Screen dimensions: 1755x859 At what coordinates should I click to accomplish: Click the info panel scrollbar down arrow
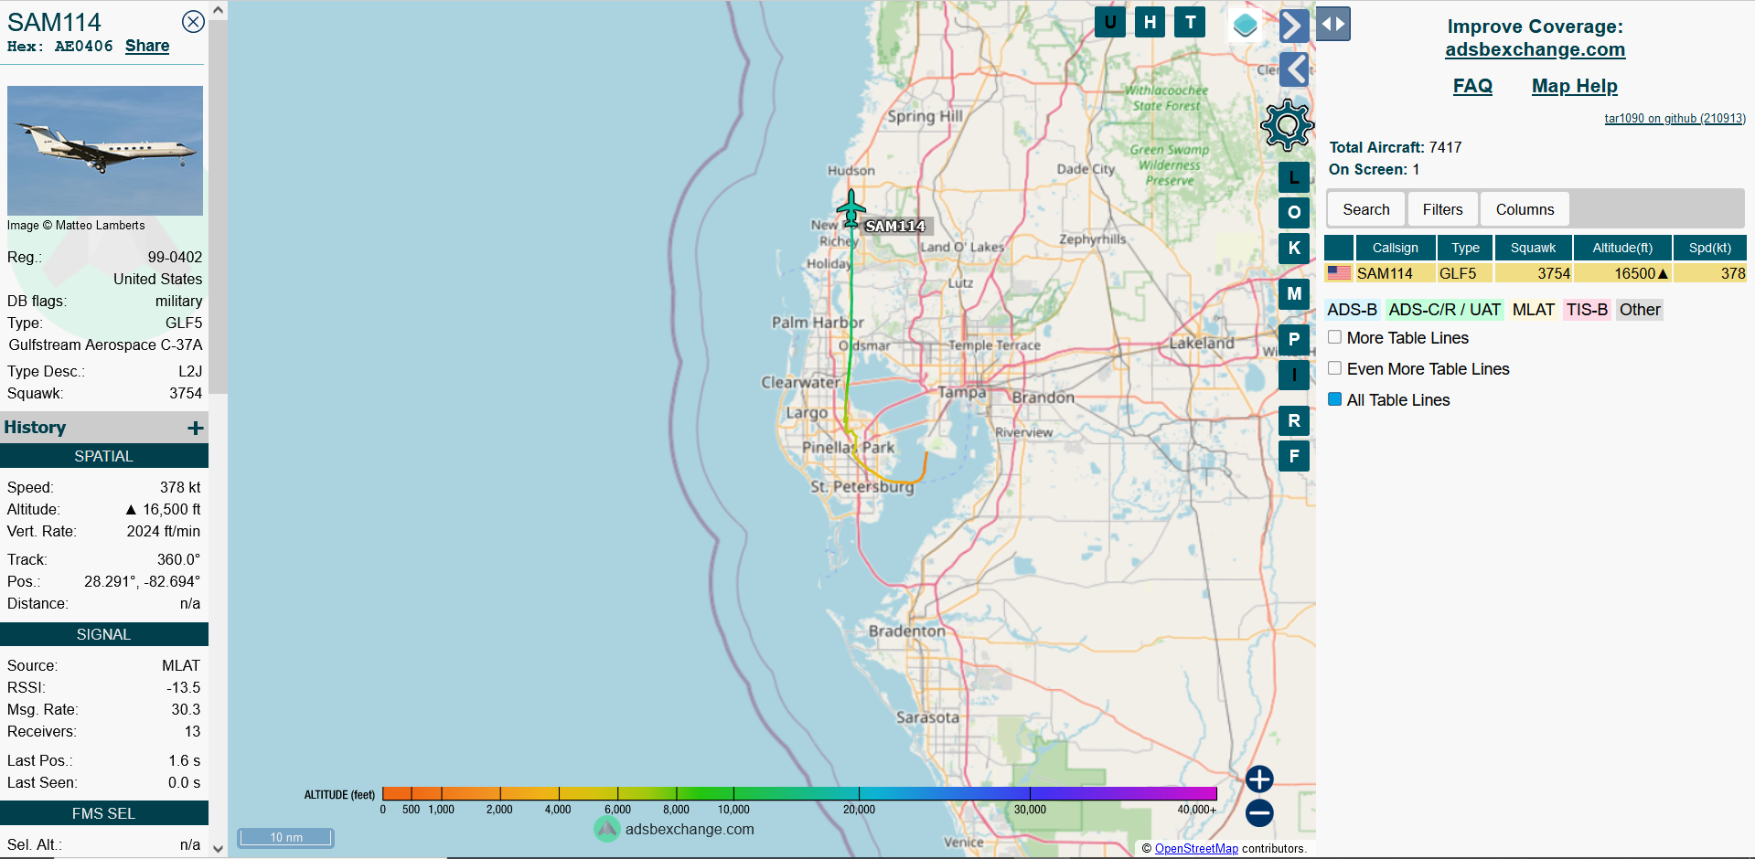click(218, 848)
